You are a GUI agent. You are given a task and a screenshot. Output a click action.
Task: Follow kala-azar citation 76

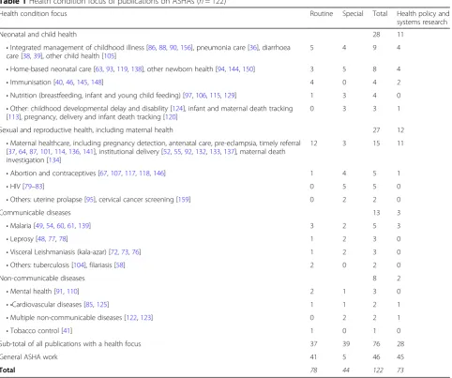(x=136, y=252)
